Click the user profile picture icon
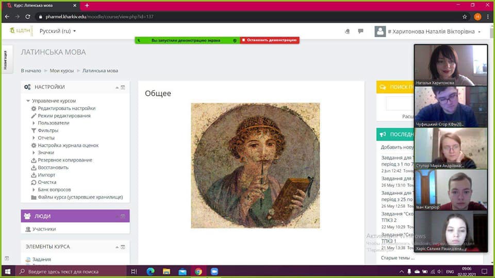This screenshot has width=495, height=278. tap(380, 31)
